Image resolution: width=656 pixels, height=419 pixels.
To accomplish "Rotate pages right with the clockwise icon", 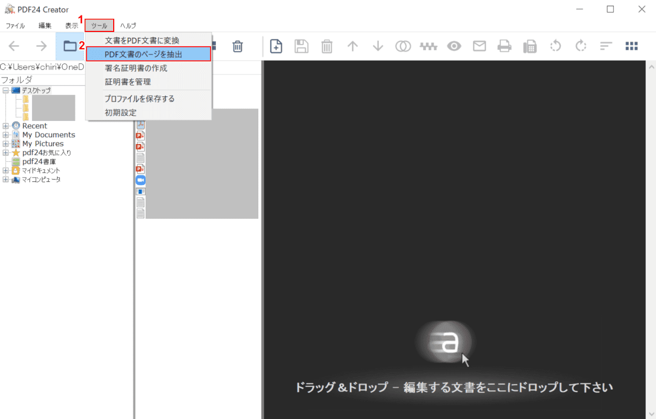I will pos(581,46).
